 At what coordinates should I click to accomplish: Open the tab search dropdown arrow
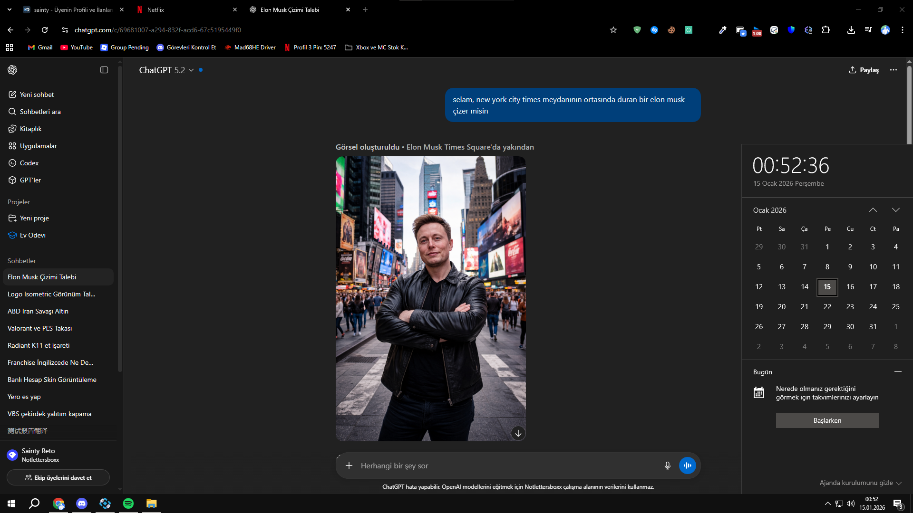(10, 9)
